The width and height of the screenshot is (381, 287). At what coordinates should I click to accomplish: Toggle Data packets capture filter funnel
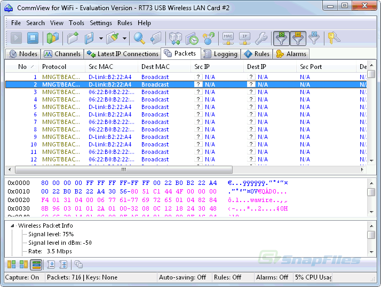(281, 38)
